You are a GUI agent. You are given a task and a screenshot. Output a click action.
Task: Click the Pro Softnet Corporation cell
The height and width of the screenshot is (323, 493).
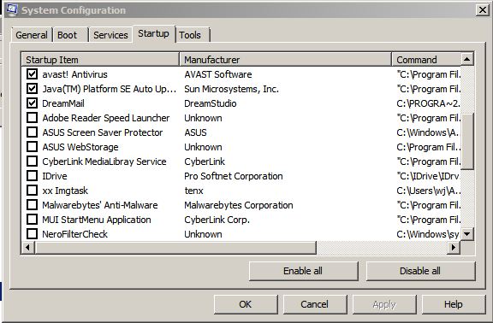[x=234, y=176]
